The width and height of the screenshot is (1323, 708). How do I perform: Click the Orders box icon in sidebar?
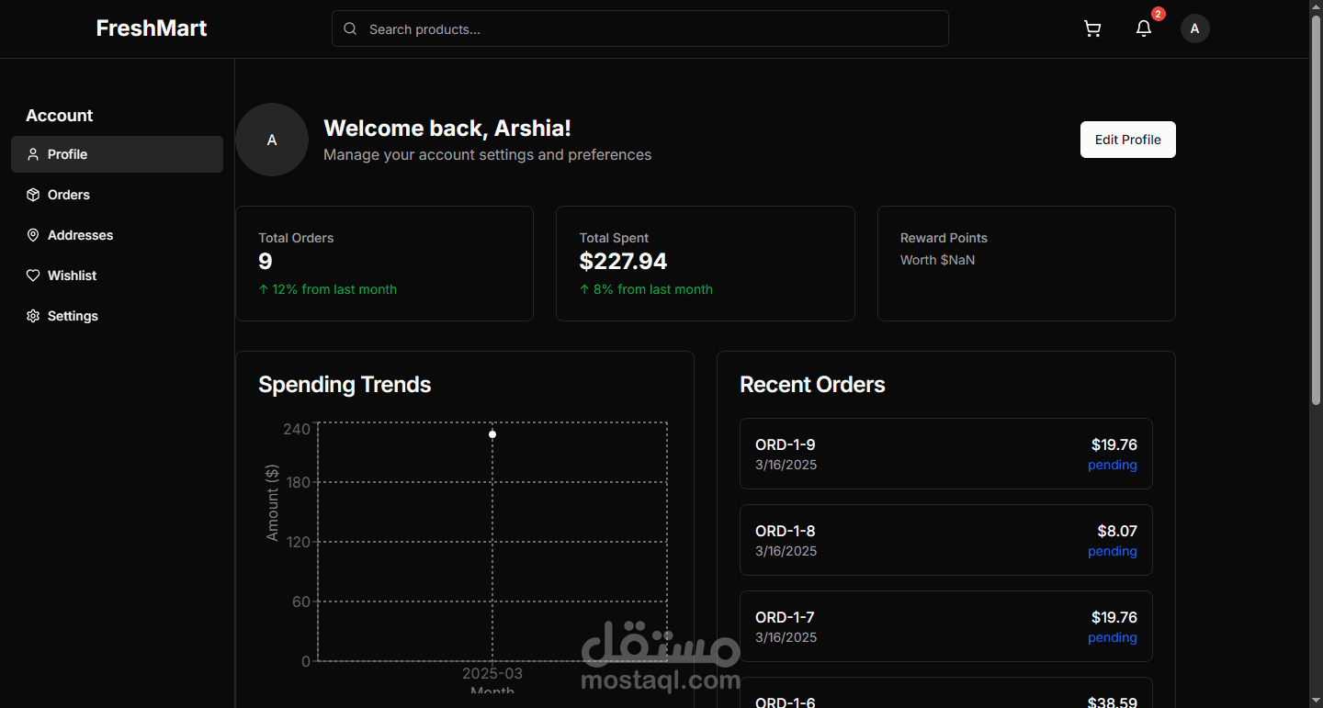coord(33,195)
